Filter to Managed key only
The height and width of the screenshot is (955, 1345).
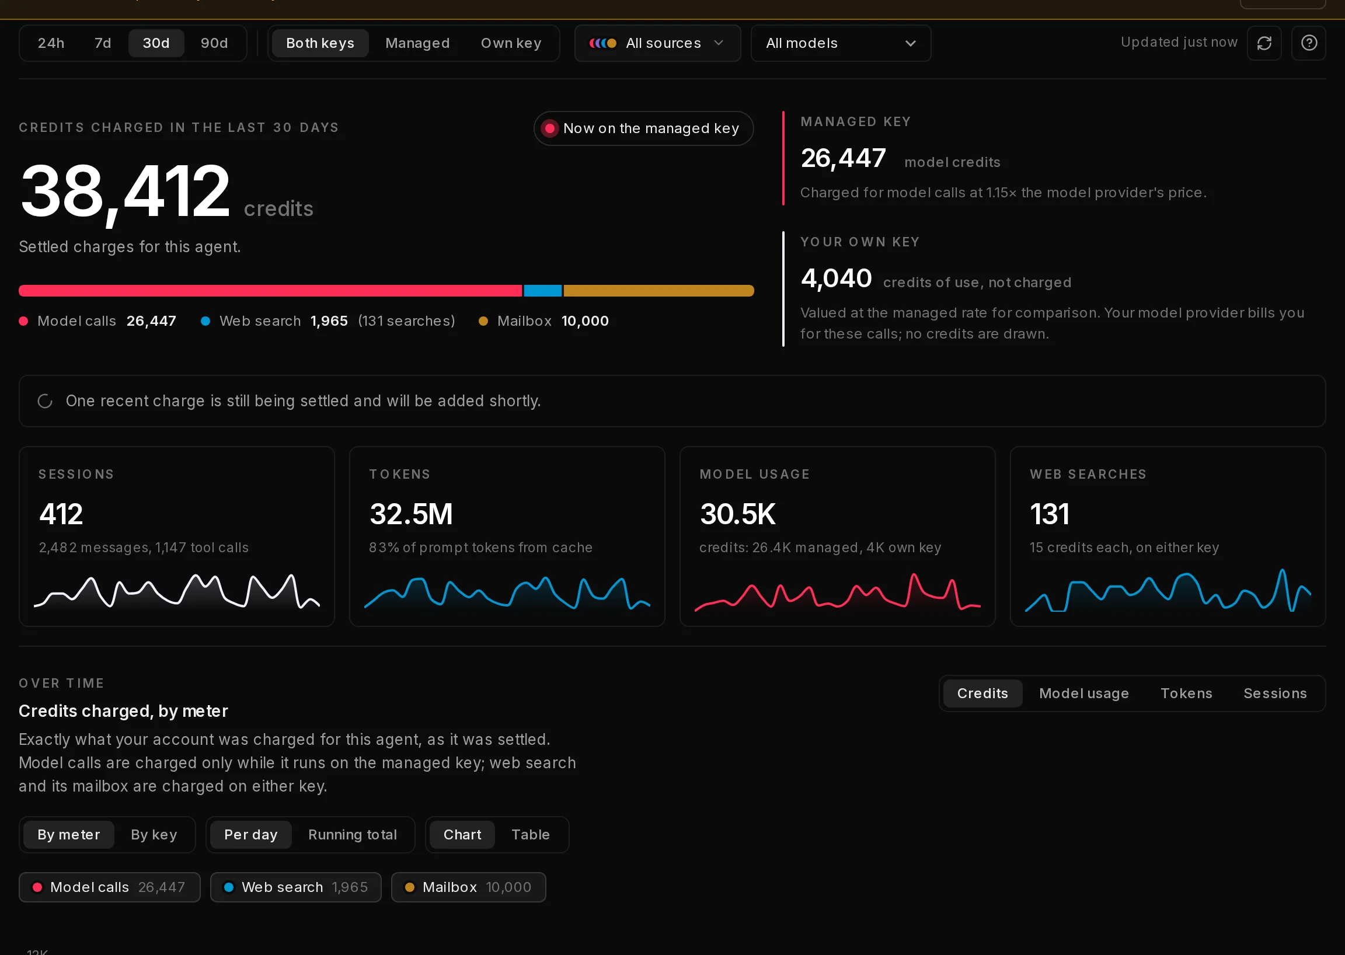pos(417,43)
